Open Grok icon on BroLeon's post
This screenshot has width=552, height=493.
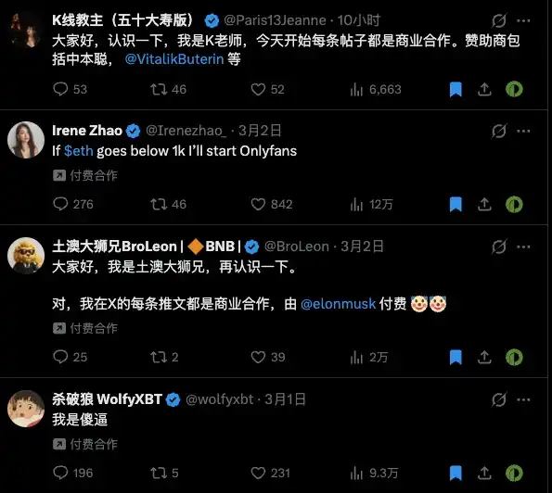click(499, 246)
